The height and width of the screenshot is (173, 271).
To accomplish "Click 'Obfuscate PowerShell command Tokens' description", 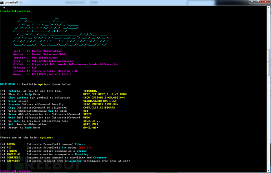I will 56,144.
